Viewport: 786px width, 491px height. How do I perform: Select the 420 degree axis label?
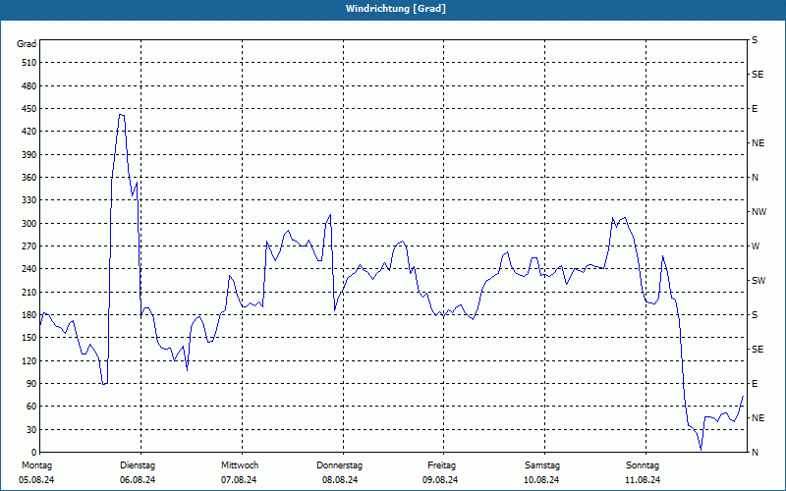(28, 132)
